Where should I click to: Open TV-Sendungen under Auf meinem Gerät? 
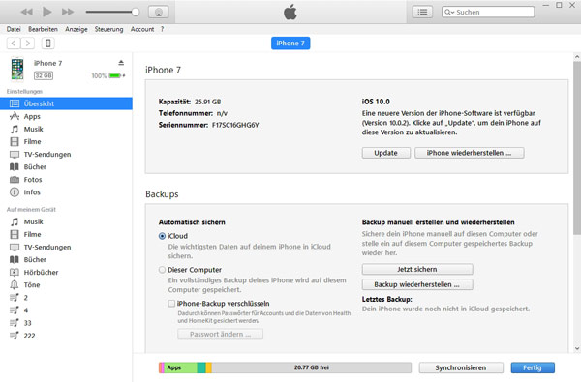(x=66, y=247)
